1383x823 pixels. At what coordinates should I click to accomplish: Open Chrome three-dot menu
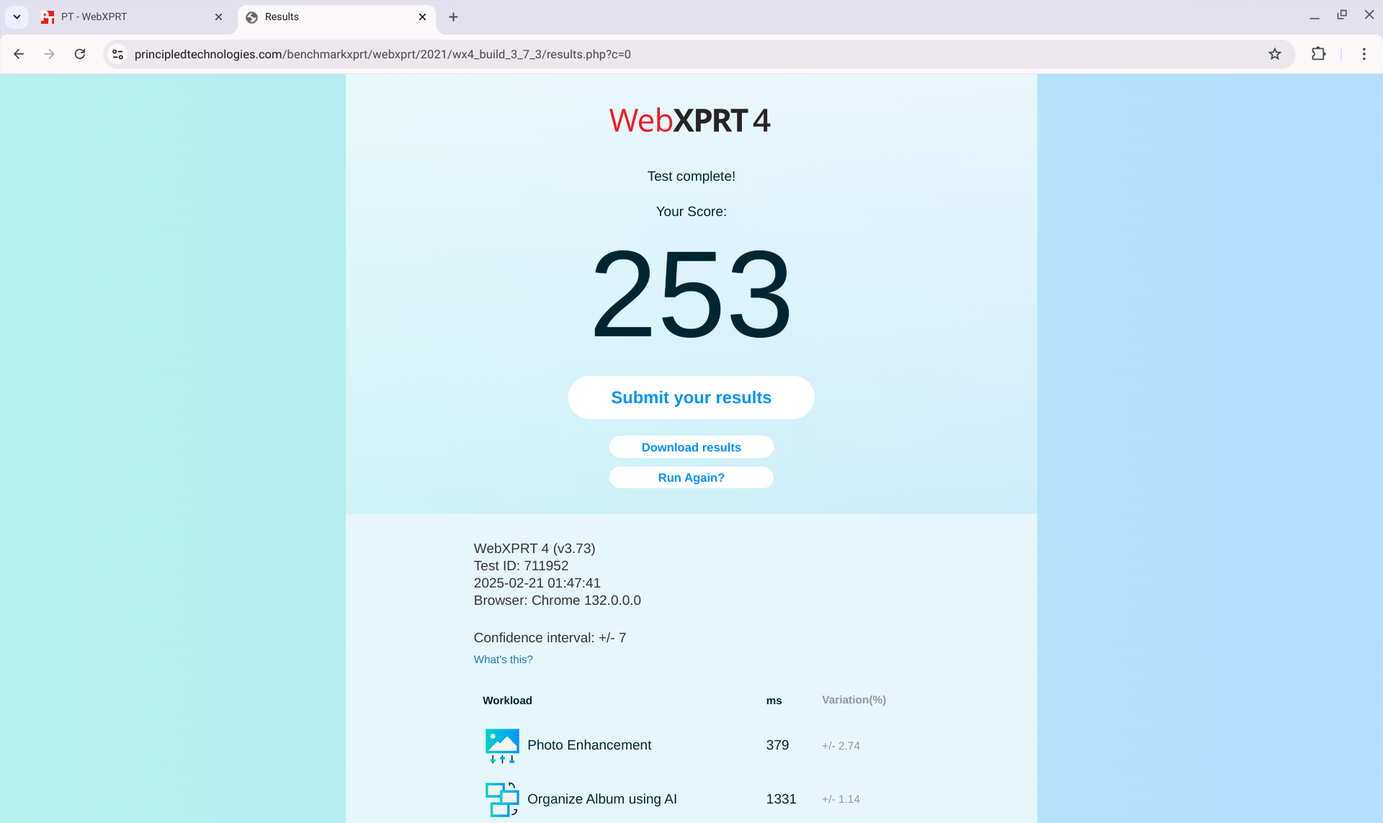(x=1364, y=54)
